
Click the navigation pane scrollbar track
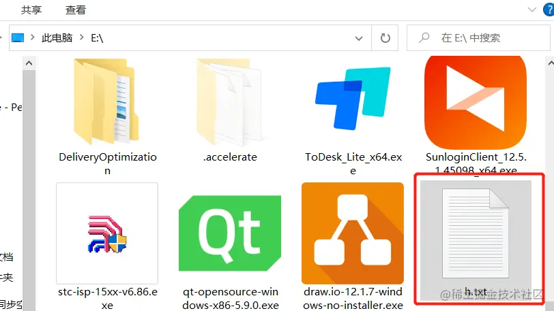(29, 191)
